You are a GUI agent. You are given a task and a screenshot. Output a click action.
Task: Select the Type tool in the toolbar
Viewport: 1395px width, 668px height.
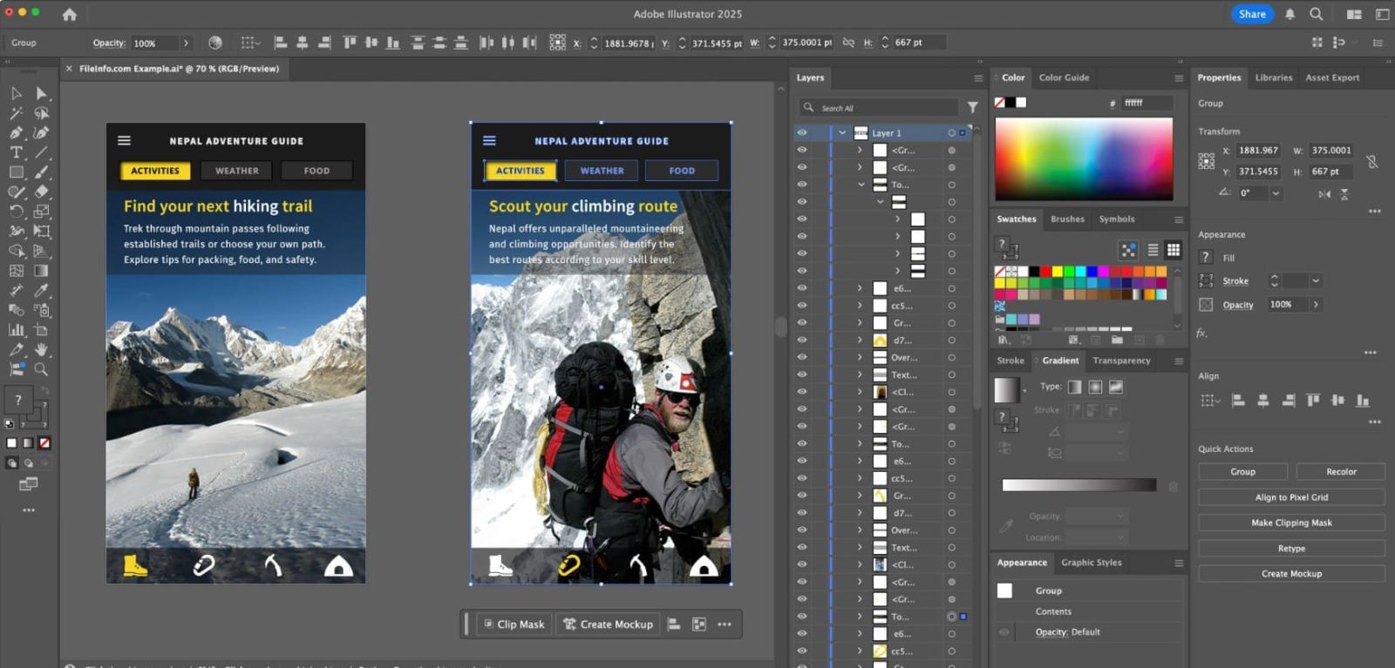[x=16, y=152]
